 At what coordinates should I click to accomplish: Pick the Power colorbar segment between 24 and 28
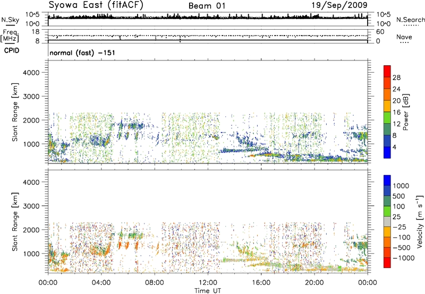[387, 83]
